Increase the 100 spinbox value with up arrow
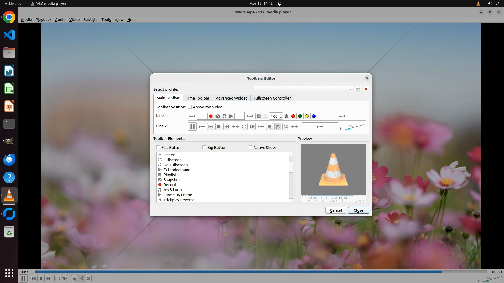Viewport: 504px width, 283px height. point(281,115)
